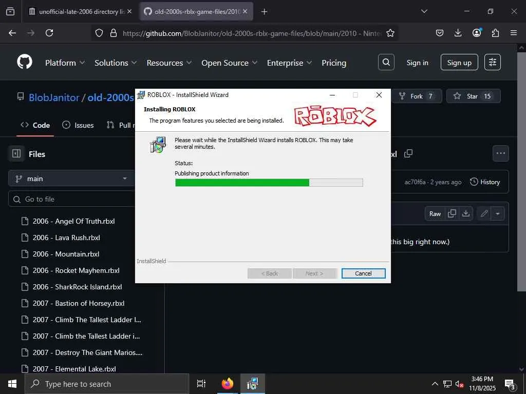Open 2006 - Lava Rush.rbxl file
Screen dimensions: 526x394
point(66,238)
